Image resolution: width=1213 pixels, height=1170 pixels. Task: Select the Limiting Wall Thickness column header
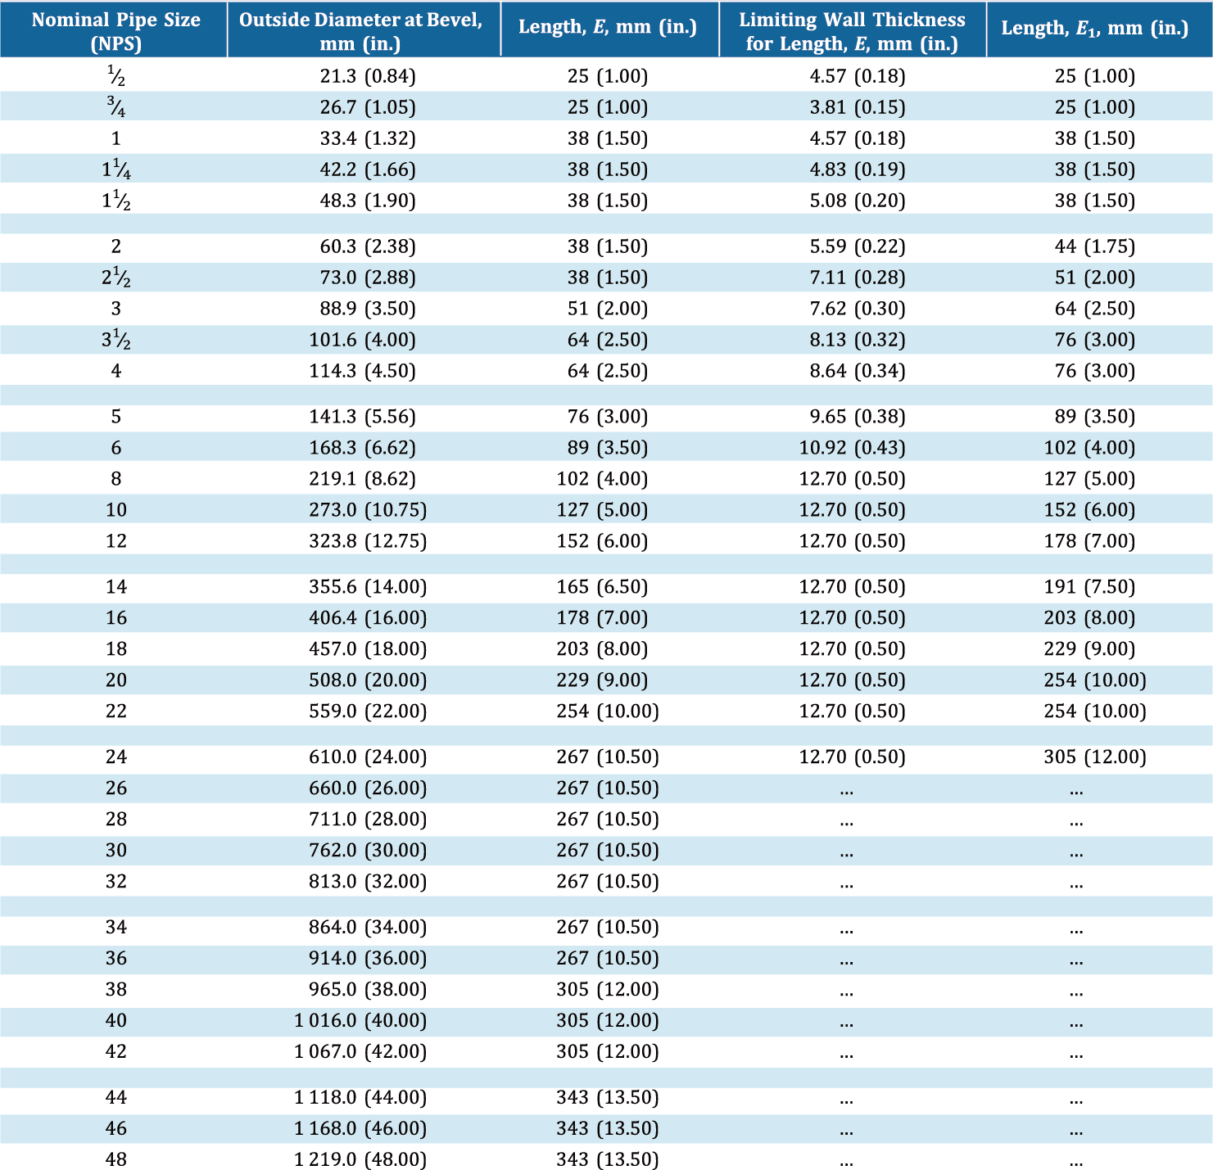pos(852,30)
